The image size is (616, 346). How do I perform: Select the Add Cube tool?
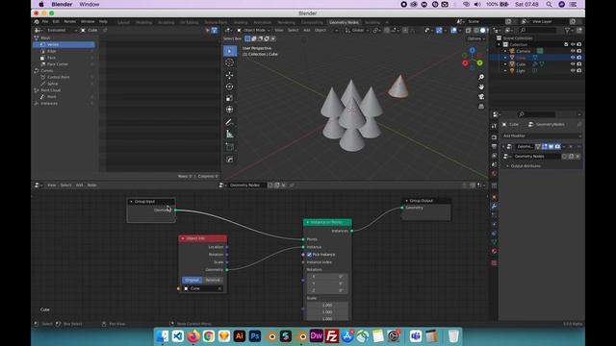[230, 147]
